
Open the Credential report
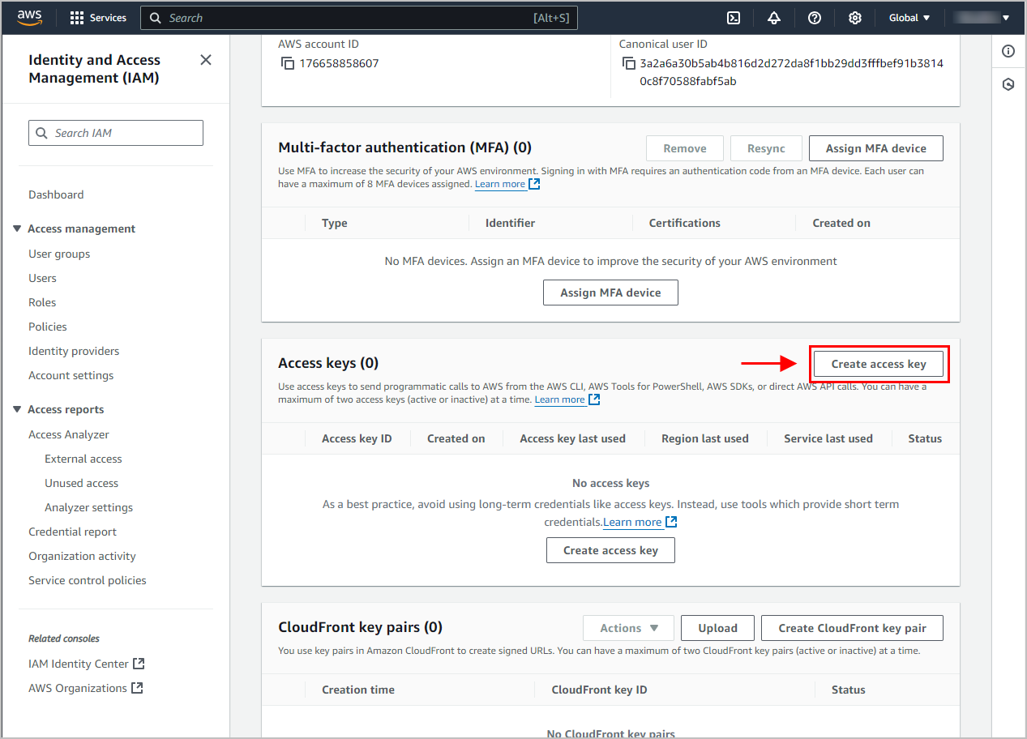(x=73, y=532)
